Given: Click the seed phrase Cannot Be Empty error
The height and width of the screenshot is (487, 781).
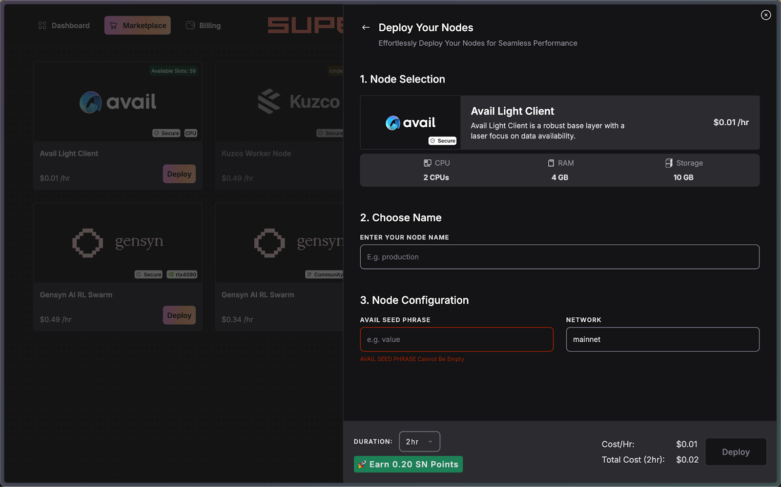Looking at the screenshot, I should (412, 359).
